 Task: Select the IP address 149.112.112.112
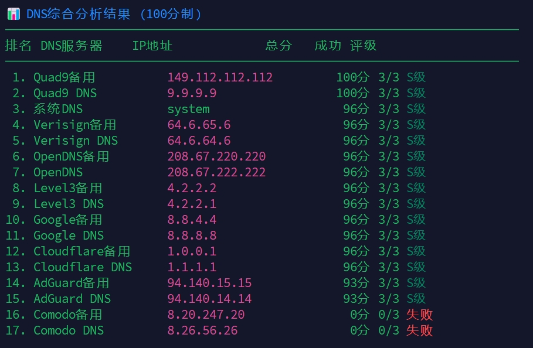pyautogui.click(x=220, y=77)
